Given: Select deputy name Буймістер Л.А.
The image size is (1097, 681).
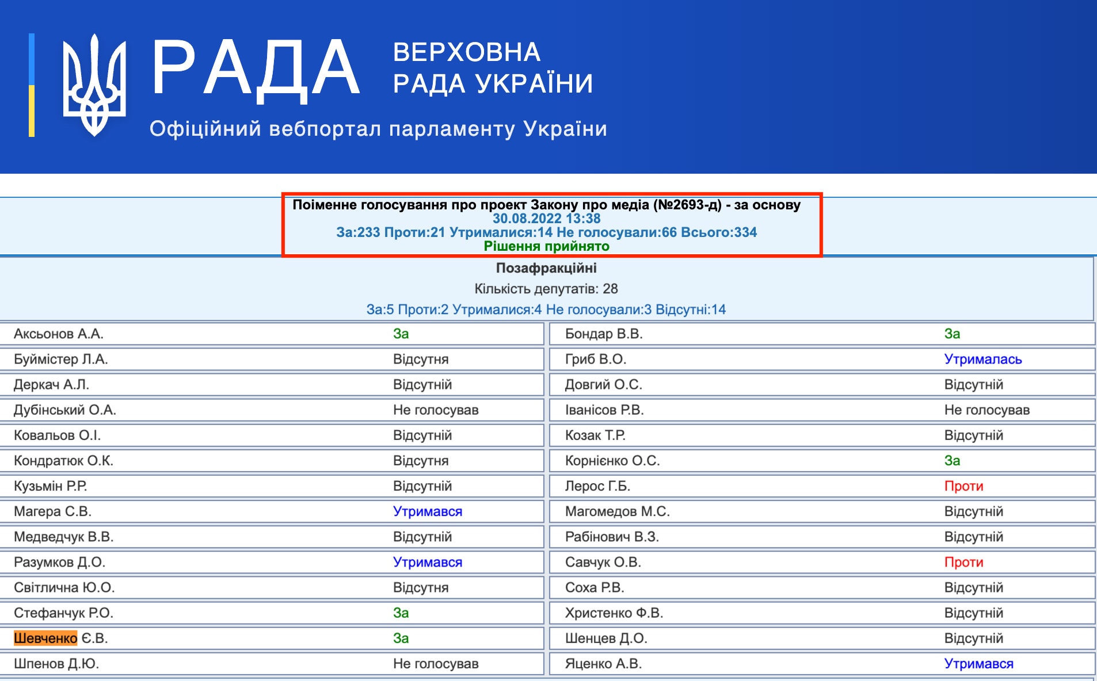Looking at the screenshot, I should [61, 359].
